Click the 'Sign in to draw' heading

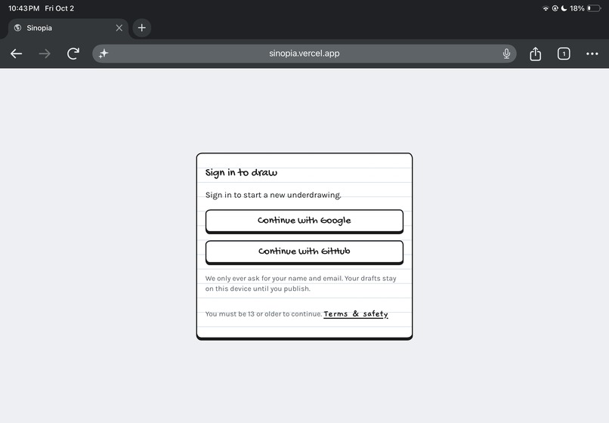pyautogui.click(x=241, y=172)
